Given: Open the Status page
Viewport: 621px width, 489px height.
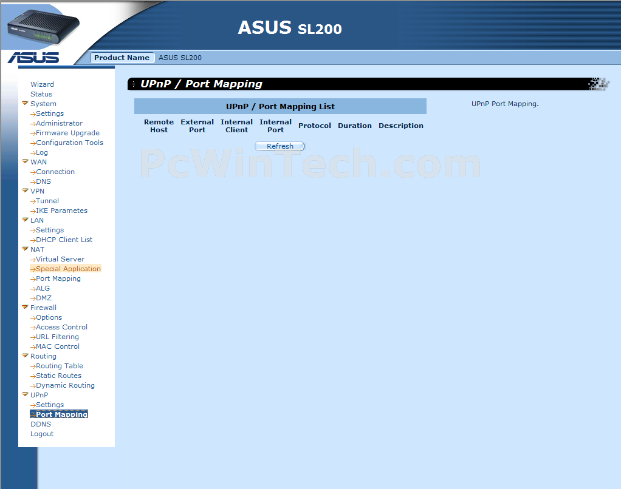Looking at the screenshot, I should [41, 94].
